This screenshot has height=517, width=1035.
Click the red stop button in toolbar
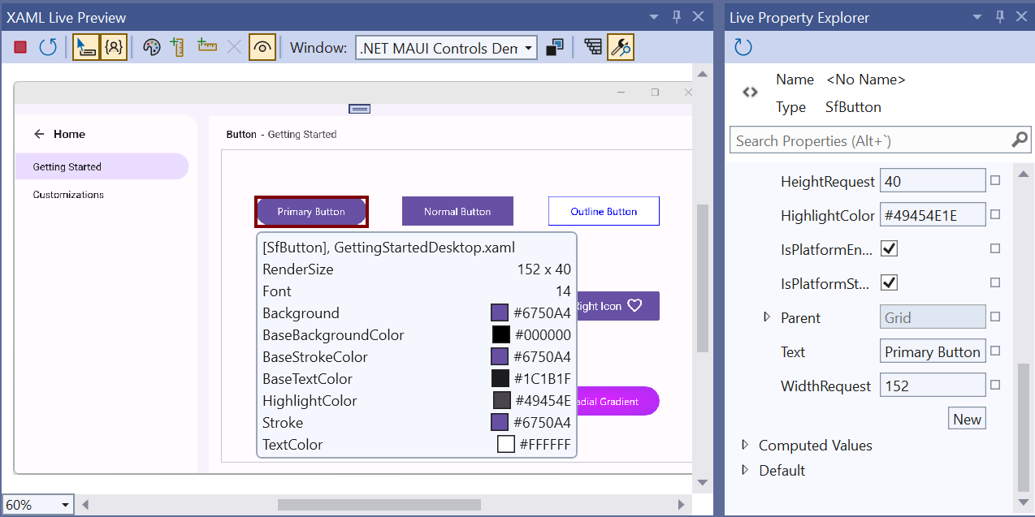tap(20, 48)
